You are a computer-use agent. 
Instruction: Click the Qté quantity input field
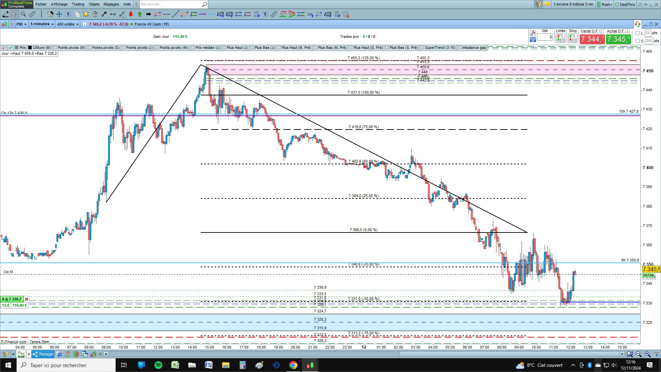(545, 37)
